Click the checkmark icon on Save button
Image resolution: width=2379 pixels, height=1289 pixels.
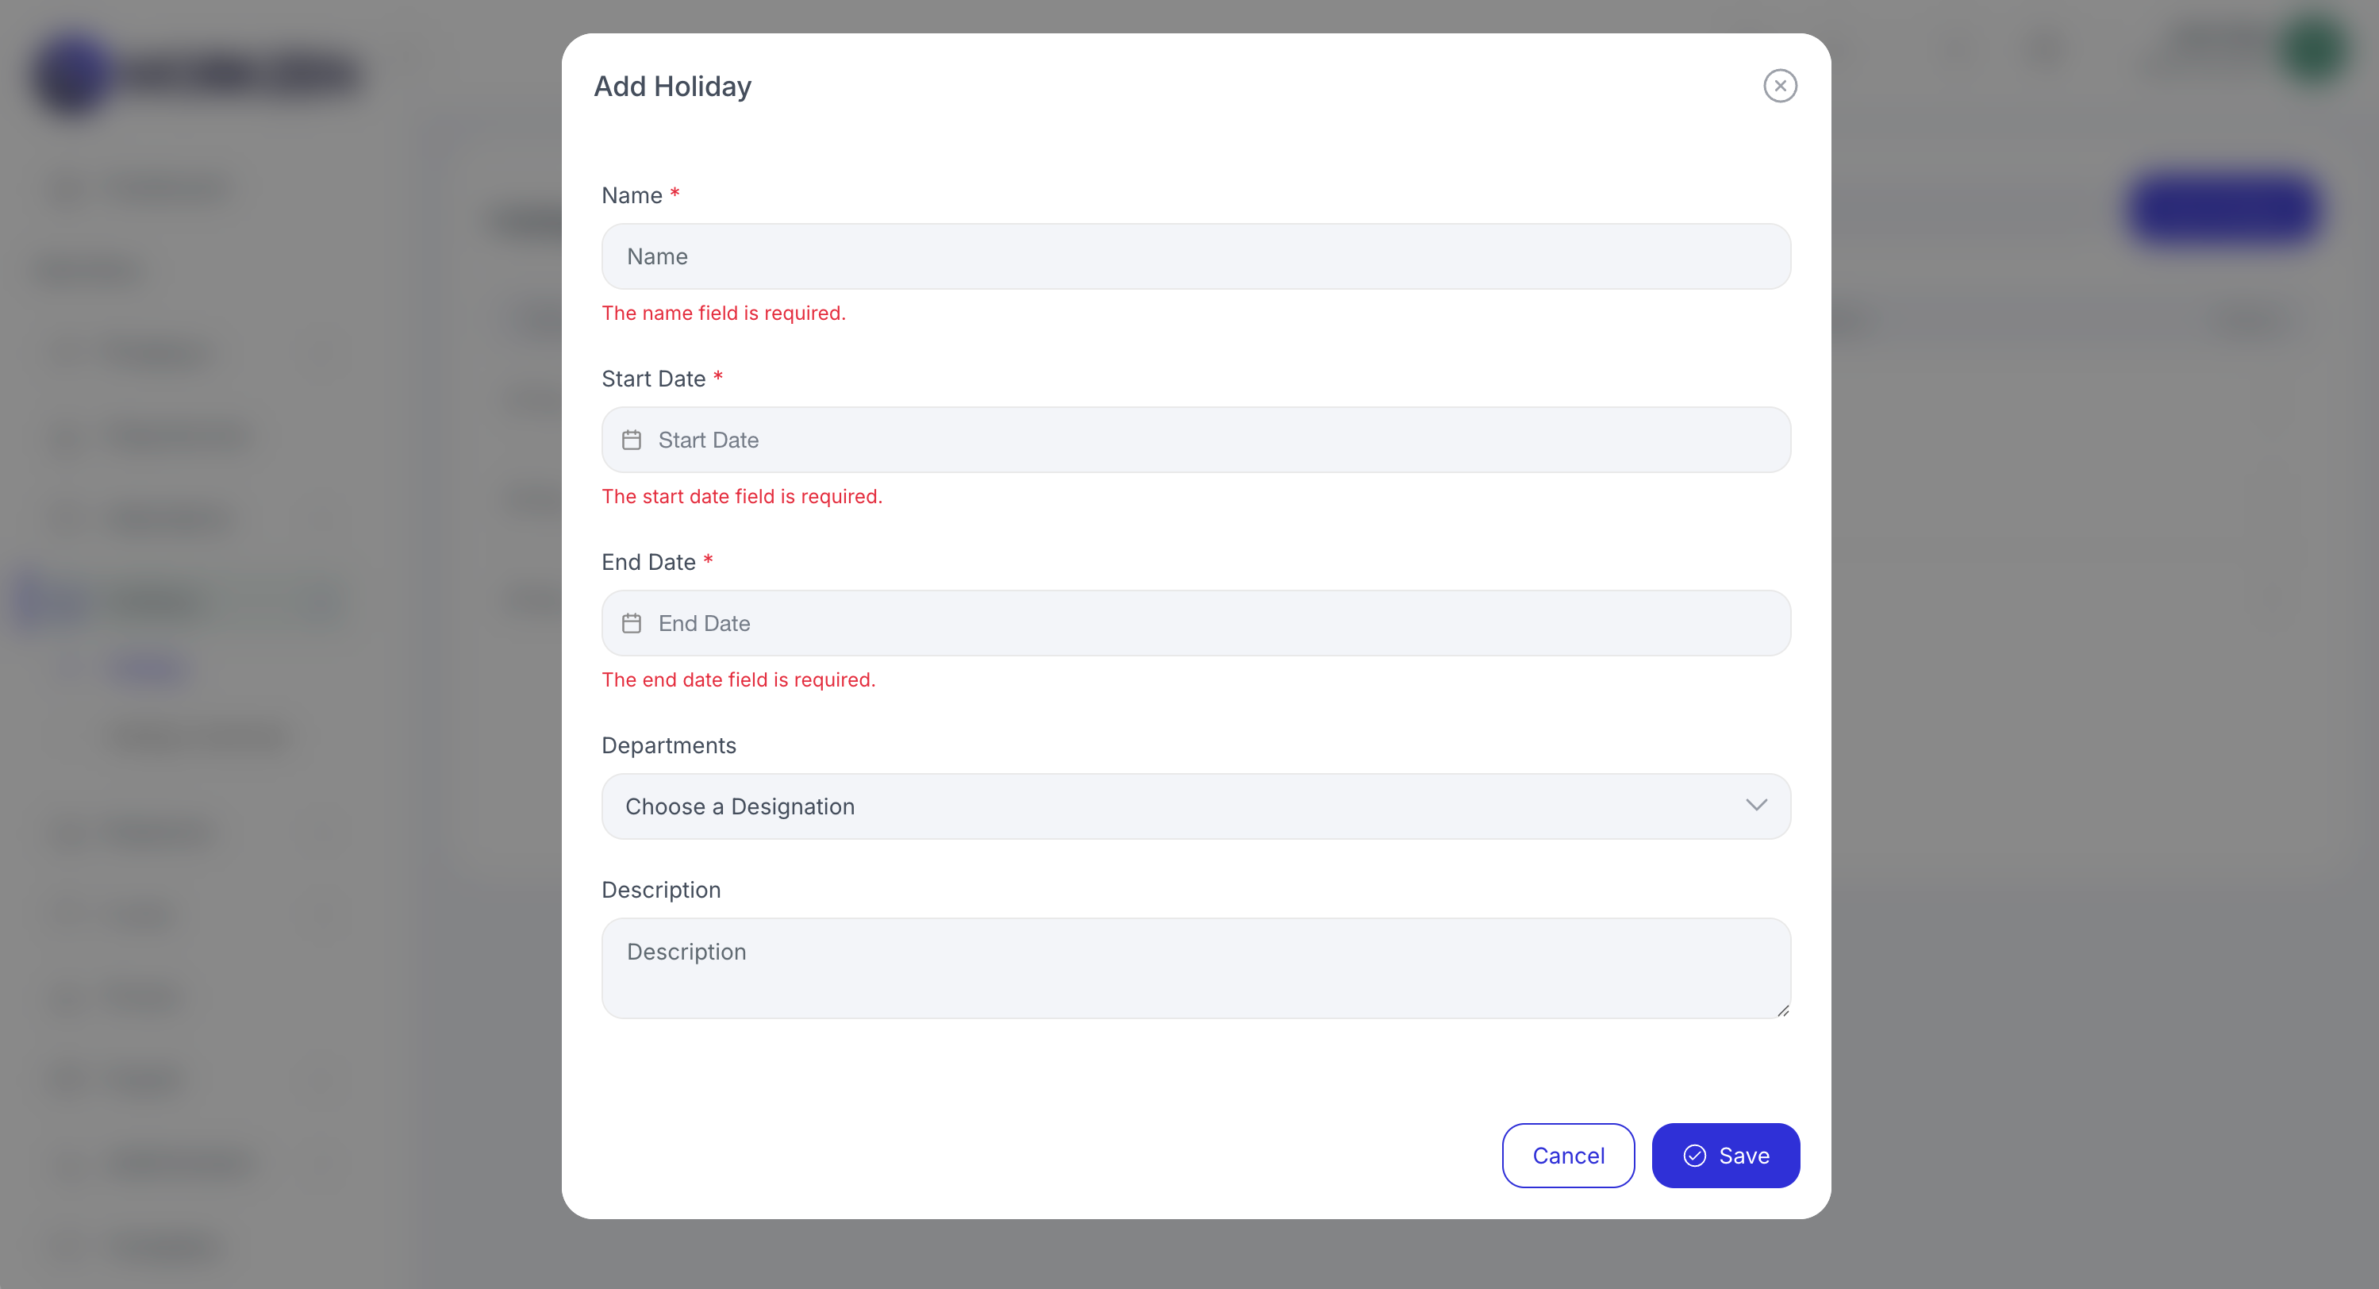click(x=1695, y=1156)
